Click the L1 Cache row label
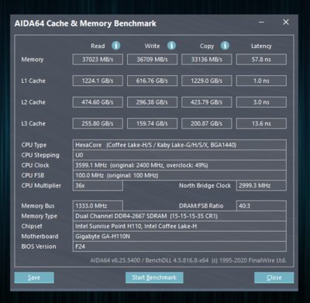 click(x=33, y=81)
